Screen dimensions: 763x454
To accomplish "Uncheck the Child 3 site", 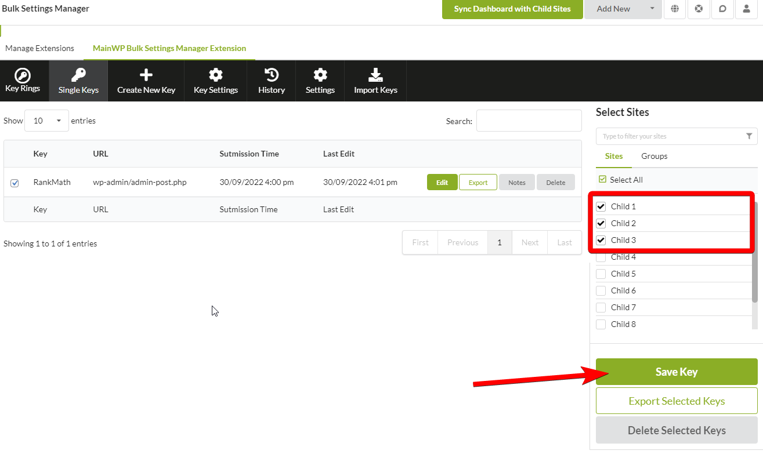I will [601, 240].
